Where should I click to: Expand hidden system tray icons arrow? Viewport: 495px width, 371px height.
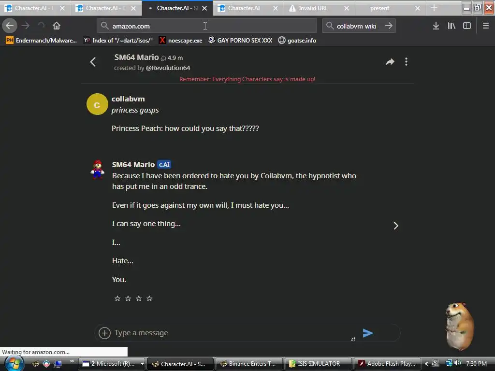tap(426, 364)
